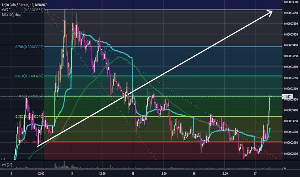Click price axis value 0.00003600
Image resolution: width=300 pixels, height=177 pixels.
pos(291,2)
